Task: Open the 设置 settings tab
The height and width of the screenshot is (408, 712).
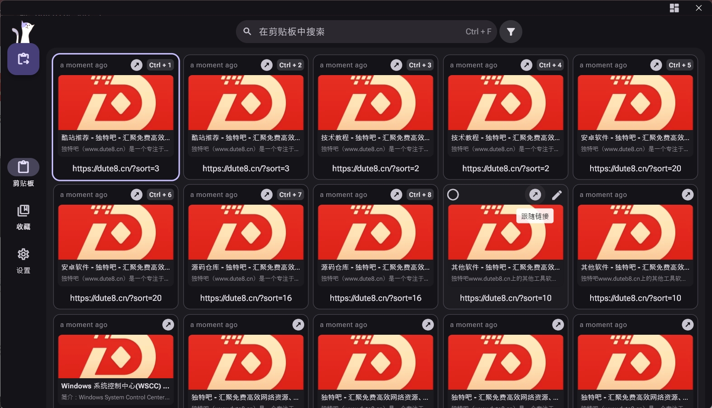Action: [x=23, y=261]
